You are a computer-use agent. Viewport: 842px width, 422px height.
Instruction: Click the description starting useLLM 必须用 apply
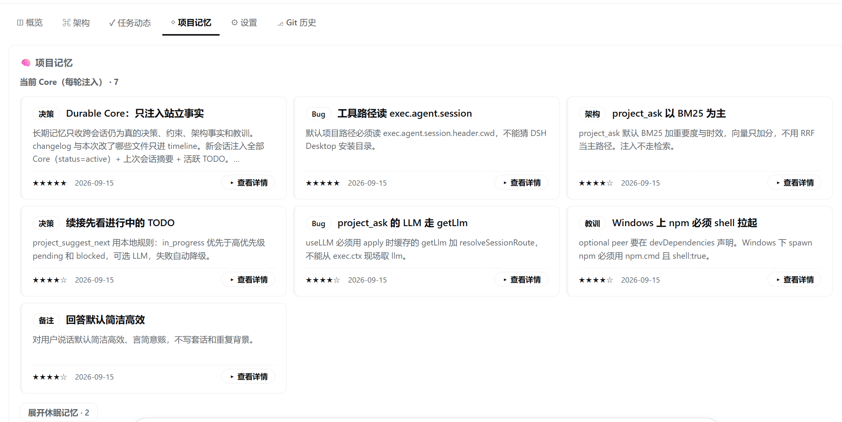[423, 249]
